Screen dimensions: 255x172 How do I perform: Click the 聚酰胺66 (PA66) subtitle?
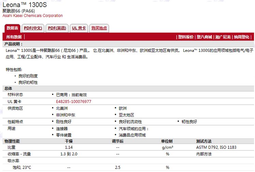19,11
